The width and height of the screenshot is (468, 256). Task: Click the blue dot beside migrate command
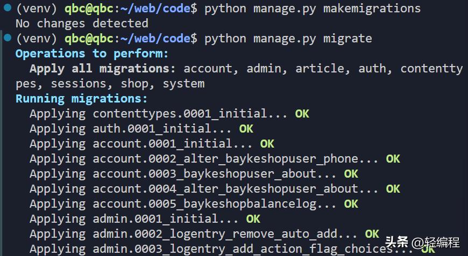7,38
